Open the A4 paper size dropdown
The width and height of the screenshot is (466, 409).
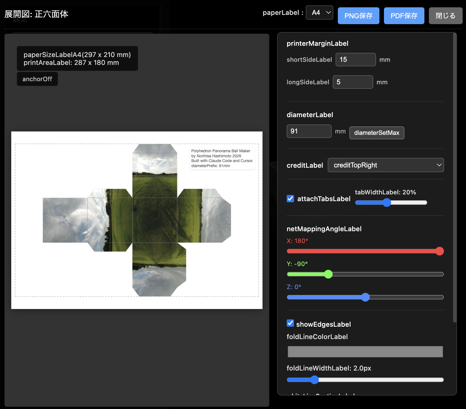(x=319, y=13)
